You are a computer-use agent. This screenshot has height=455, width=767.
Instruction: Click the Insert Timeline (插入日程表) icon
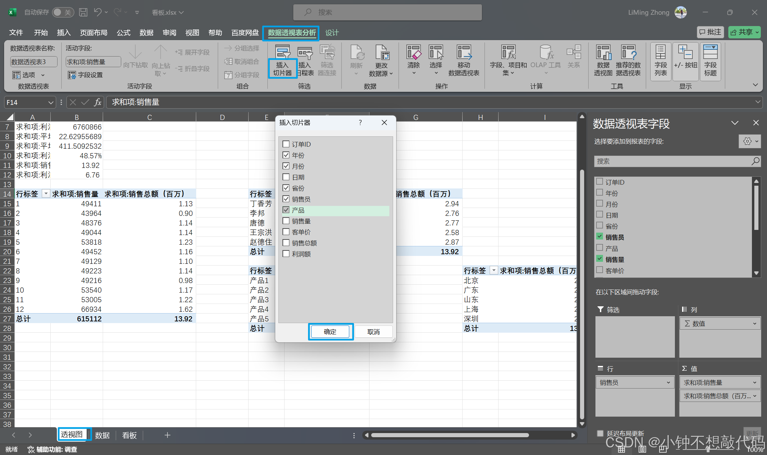pyautogui.click(x=305, y=61)
